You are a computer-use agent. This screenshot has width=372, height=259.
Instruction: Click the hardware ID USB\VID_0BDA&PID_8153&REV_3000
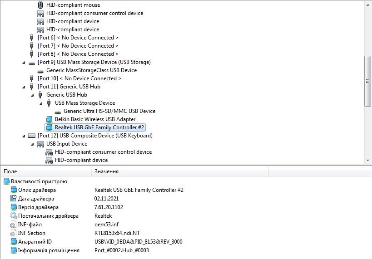[x=139, y=242]
